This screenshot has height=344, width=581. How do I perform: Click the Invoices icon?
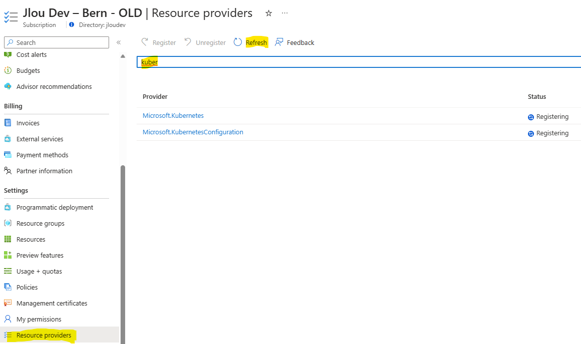coord(8,123)
